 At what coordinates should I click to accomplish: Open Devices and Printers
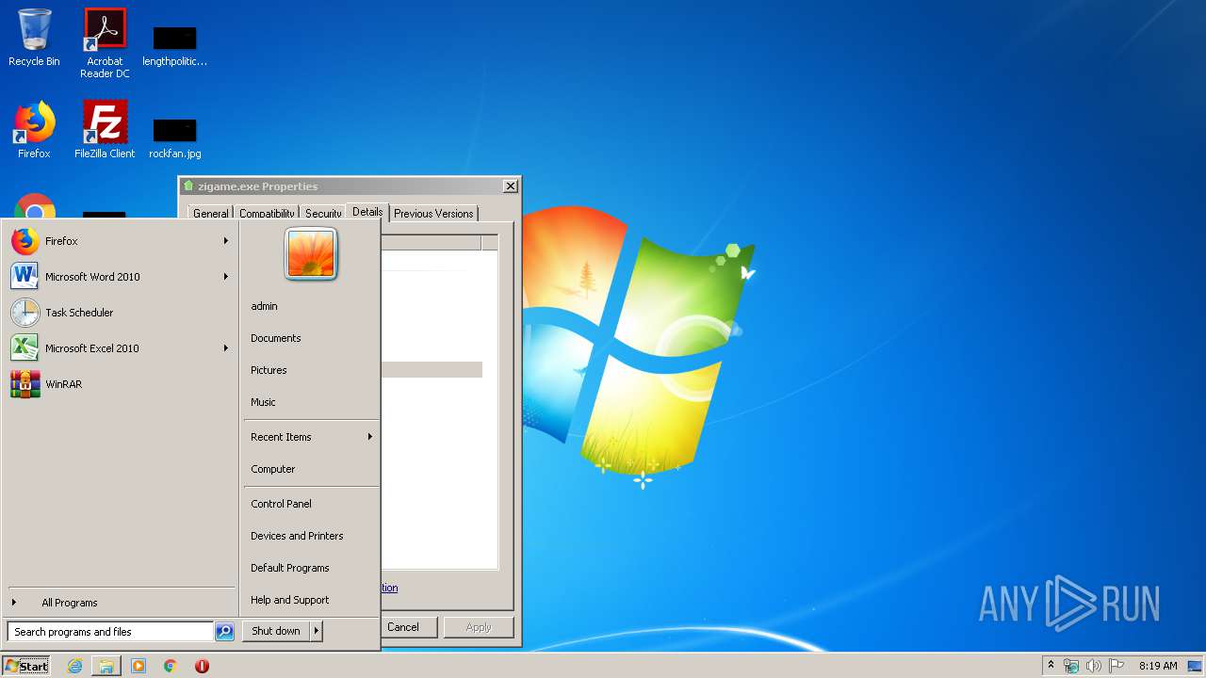pos(311,536)
